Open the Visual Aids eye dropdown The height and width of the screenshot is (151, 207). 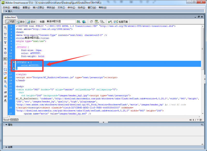point(102,22)
